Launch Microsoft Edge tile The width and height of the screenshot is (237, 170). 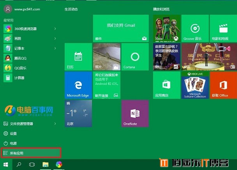point(78,85)
